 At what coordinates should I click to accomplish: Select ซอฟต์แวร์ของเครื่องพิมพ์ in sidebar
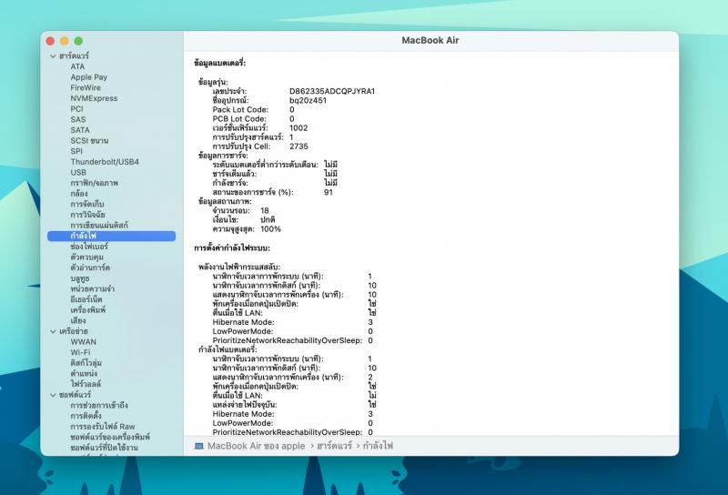tap(110, 438)
